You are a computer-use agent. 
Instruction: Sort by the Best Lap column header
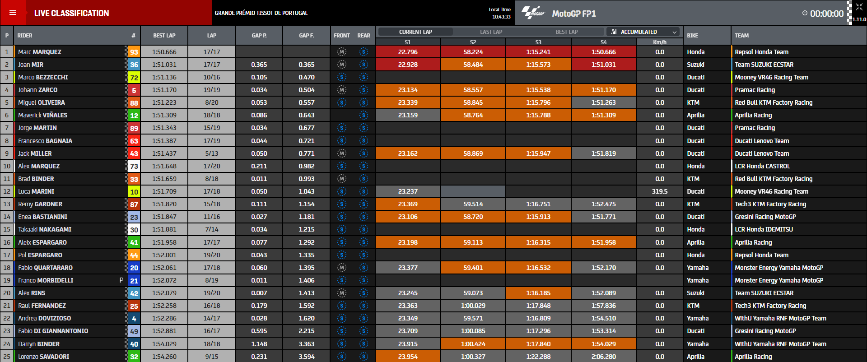click(164, 35)
